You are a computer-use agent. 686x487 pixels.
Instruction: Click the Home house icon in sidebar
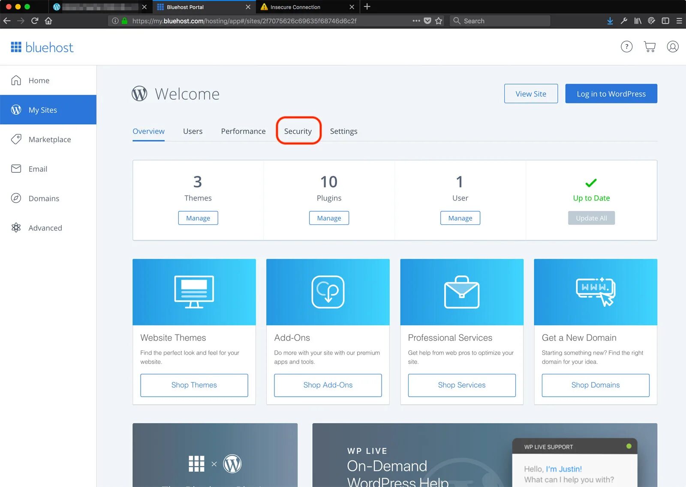pos(16,81)
